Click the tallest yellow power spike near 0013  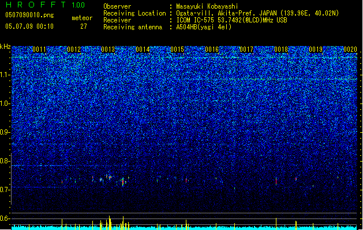[x=110, y=223]
